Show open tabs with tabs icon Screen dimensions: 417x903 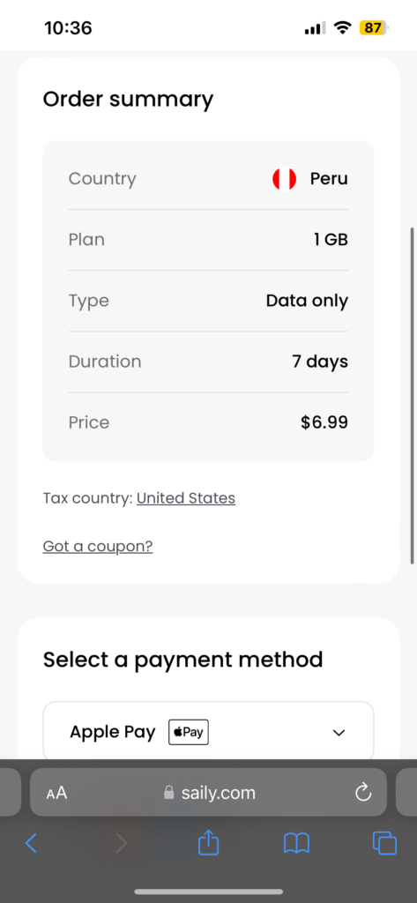pos(384,843)
